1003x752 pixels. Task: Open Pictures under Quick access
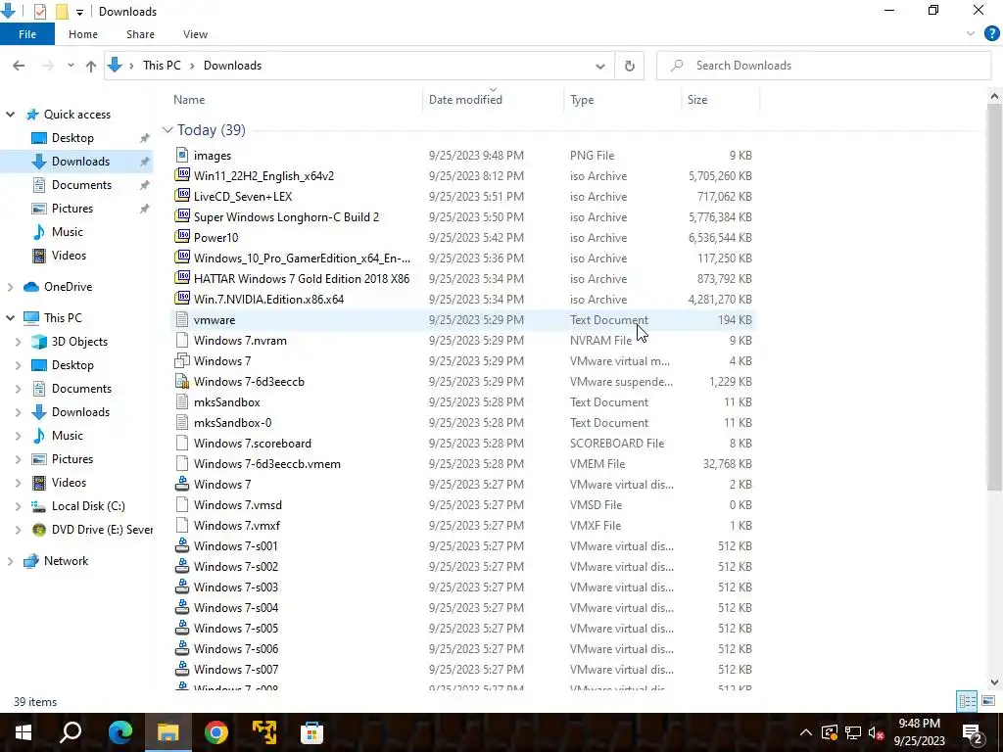tap(72, 209)
